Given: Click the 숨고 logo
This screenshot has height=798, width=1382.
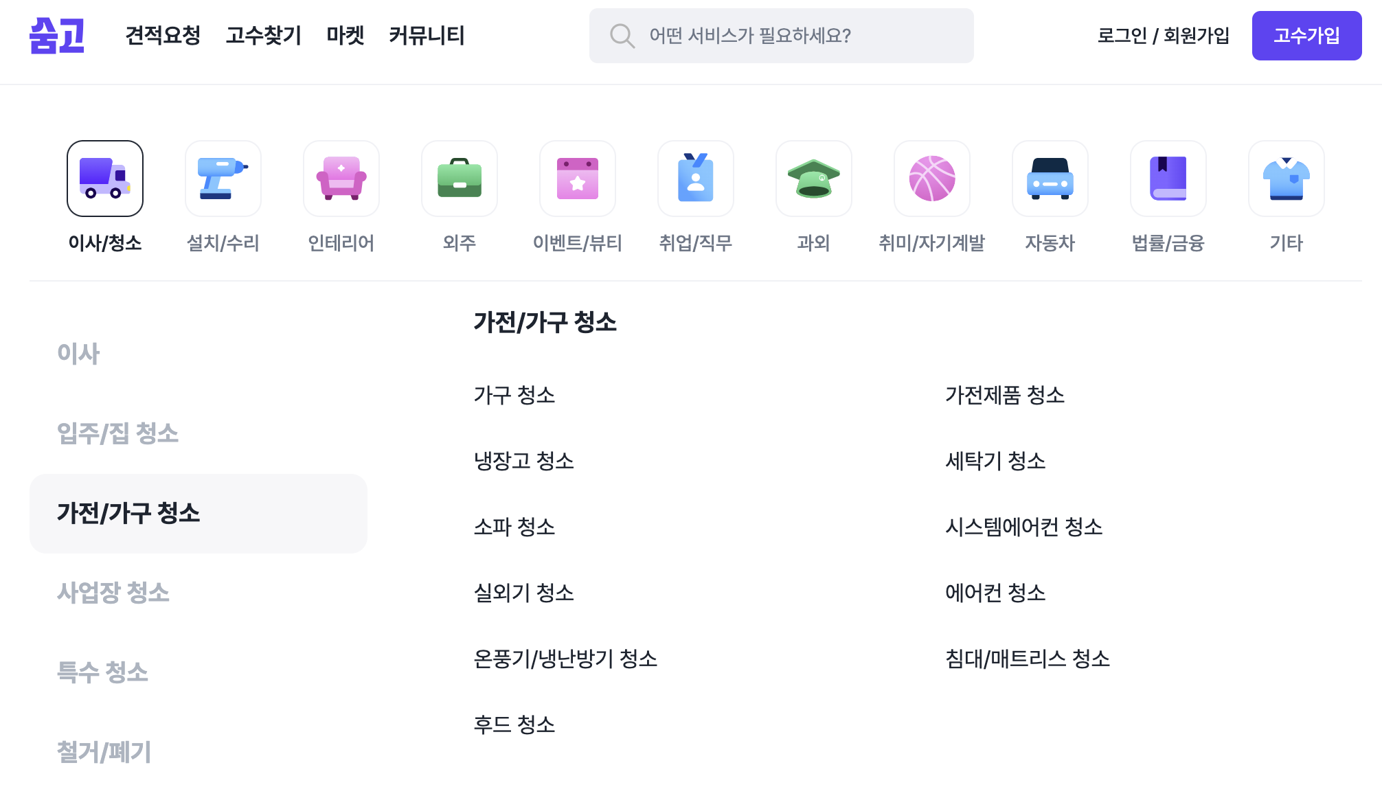Looking at the screenshot, I should tap(57, 36).
